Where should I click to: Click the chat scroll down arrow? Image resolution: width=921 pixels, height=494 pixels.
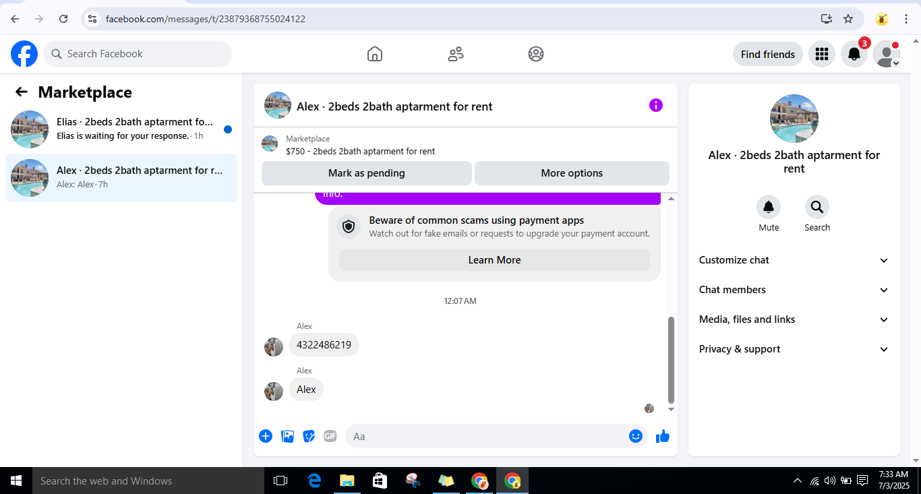671,409
